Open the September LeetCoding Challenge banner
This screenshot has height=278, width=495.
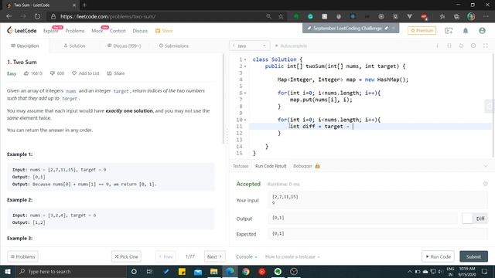(x=350, y=28)
